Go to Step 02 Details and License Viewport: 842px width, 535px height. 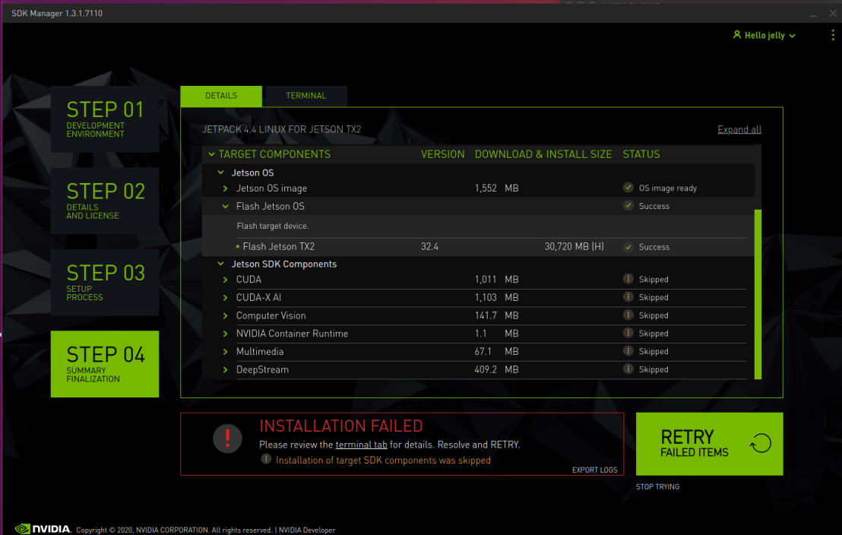coord(105,201)
